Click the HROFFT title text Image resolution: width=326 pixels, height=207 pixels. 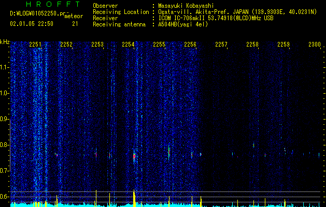click(x=53, y=4)
